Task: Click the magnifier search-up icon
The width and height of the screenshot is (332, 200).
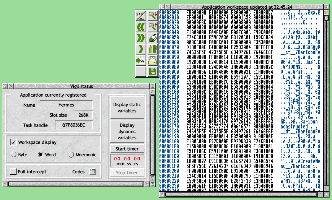Action: (x=152, y=27)
